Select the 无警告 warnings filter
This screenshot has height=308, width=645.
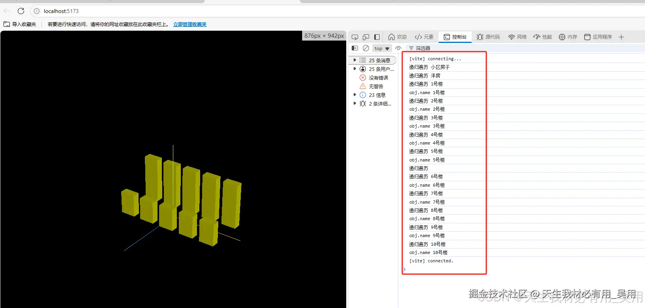click(x=373, y=86)
